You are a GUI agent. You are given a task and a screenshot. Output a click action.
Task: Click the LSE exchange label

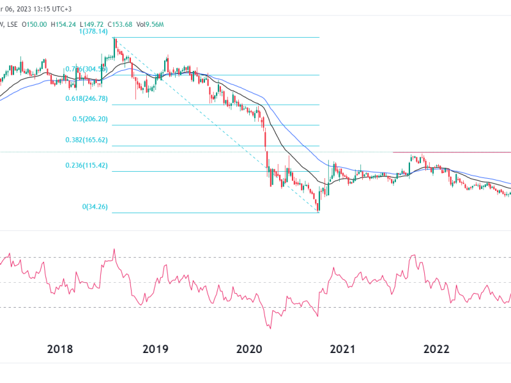(x=15, y=24)
